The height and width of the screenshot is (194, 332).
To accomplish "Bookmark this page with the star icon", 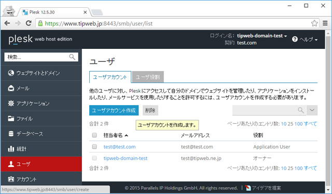I will [314, 23].
